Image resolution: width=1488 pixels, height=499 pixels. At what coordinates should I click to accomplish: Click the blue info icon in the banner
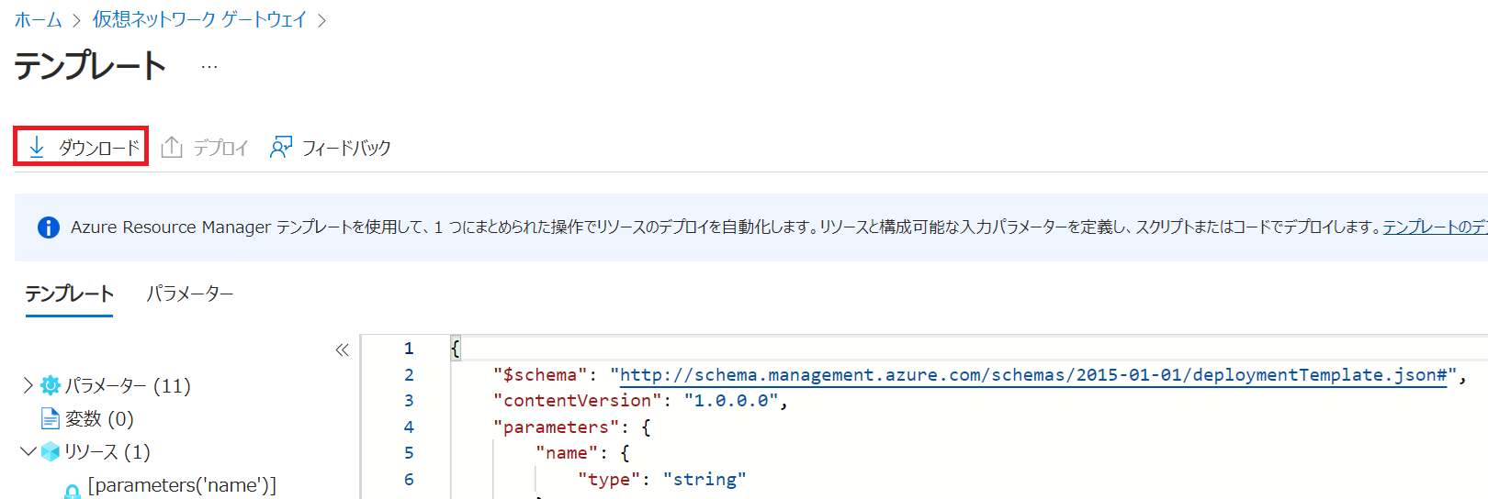click(49, 227)
